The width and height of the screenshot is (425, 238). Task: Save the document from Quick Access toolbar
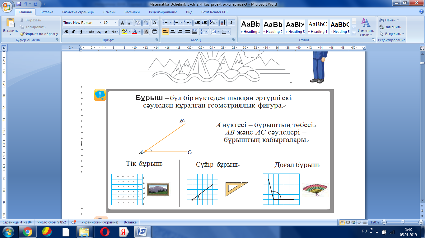(19, 4)
